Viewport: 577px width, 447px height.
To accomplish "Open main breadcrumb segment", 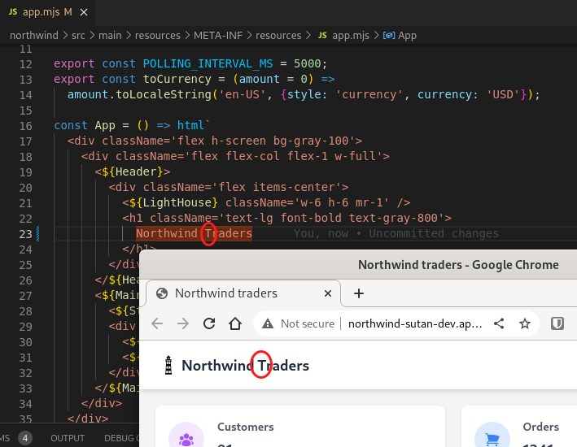I will point(110,35).
